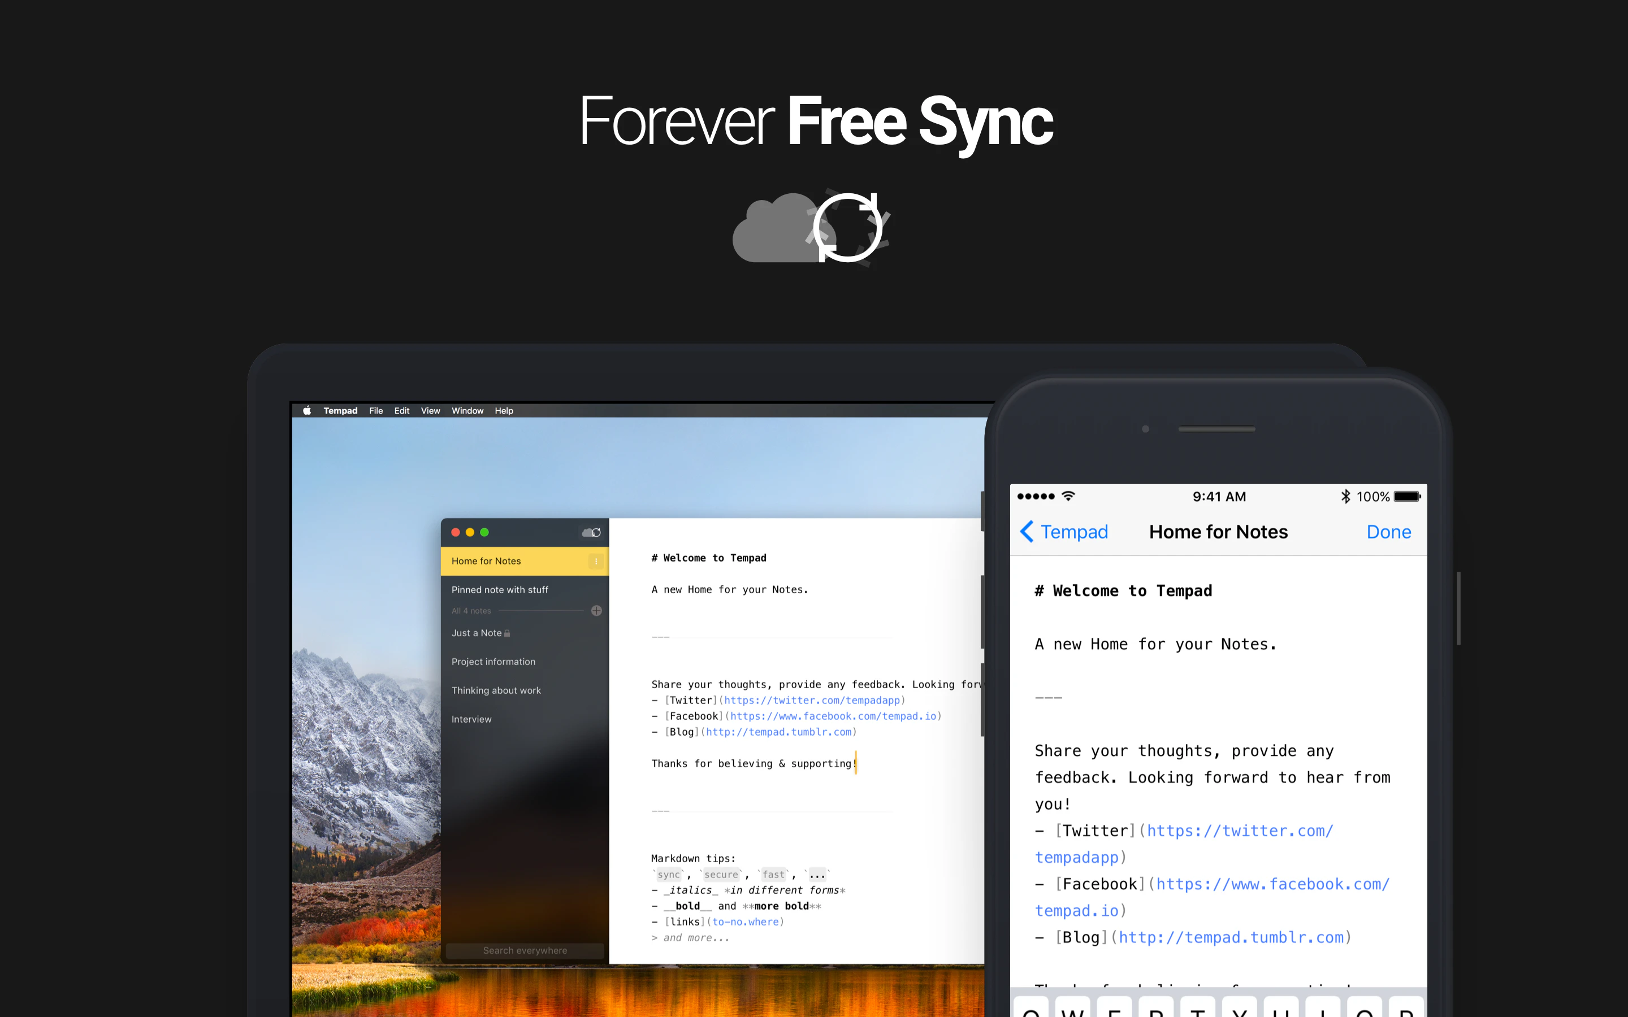Tap the back chevron next to Tempad

[1027, 531]
